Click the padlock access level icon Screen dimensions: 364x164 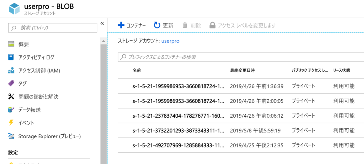pyautogui.click(x=212, y=25)
